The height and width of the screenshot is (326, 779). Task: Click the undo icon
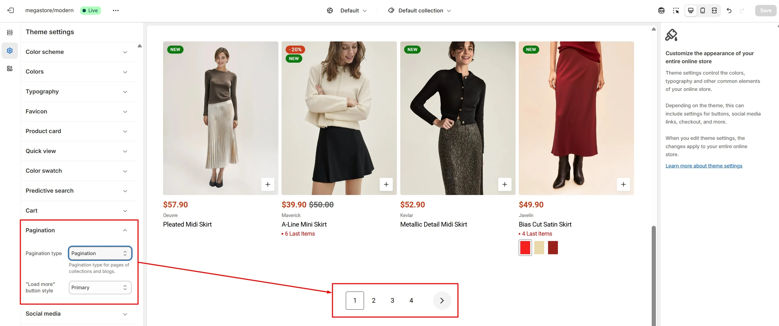point(729,10)
